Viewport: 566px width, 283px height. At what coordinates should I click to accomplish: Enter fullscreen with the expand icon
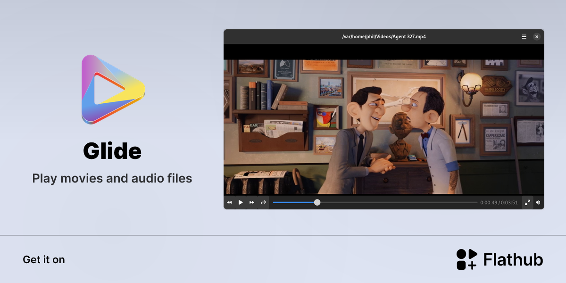[527, 202]
